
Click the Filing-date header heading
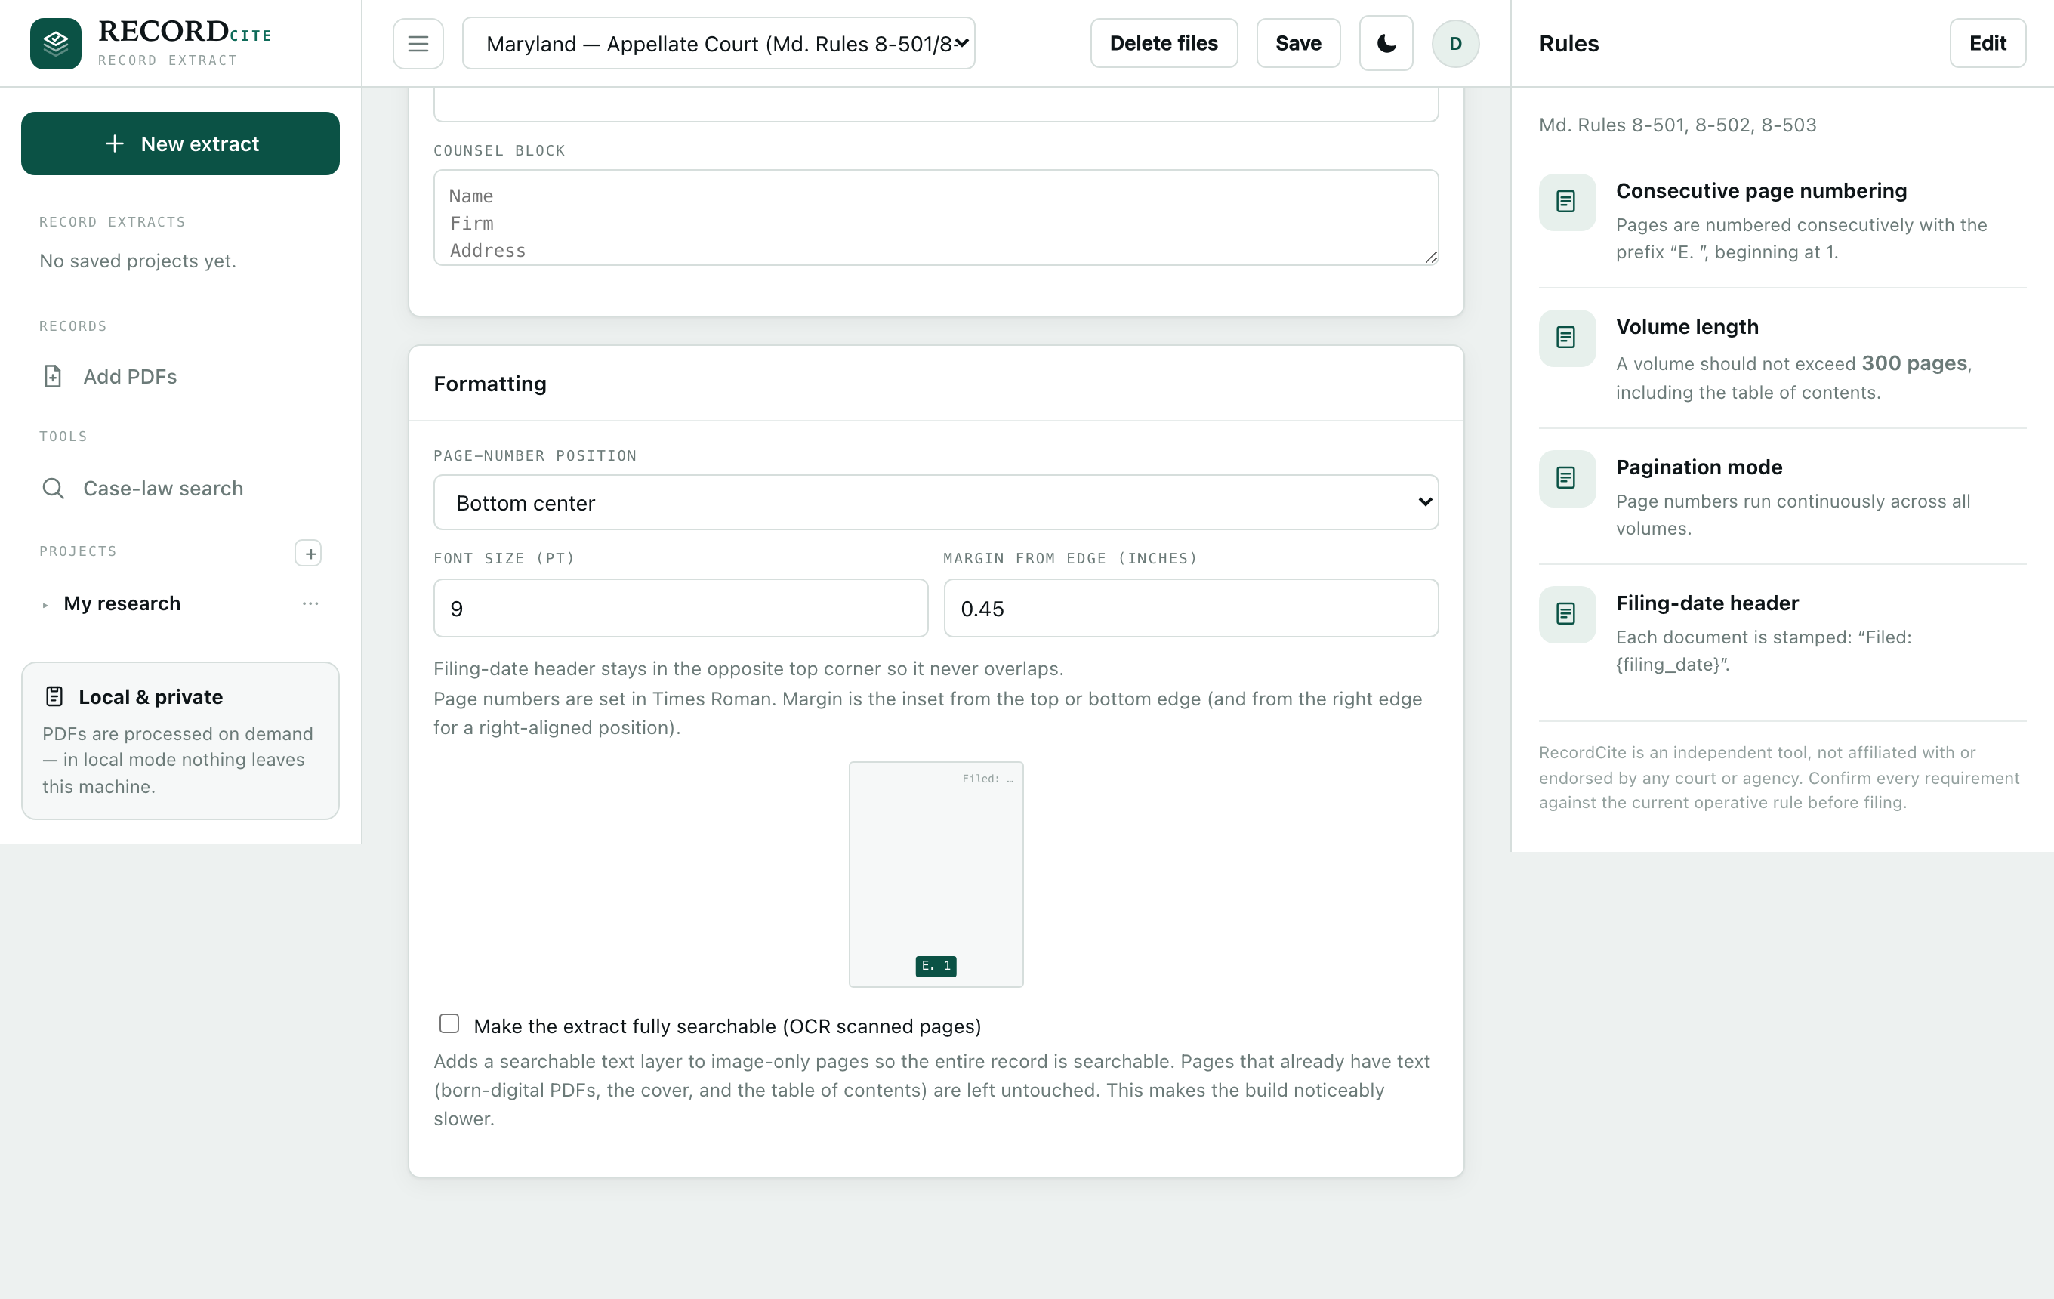click(1707, 603)
